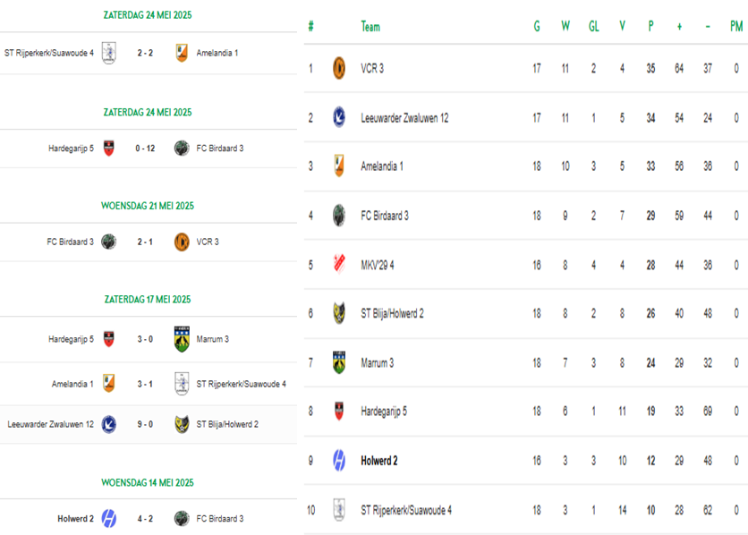Click the FC Birdaard 3 logo in standings

(339, 216)
